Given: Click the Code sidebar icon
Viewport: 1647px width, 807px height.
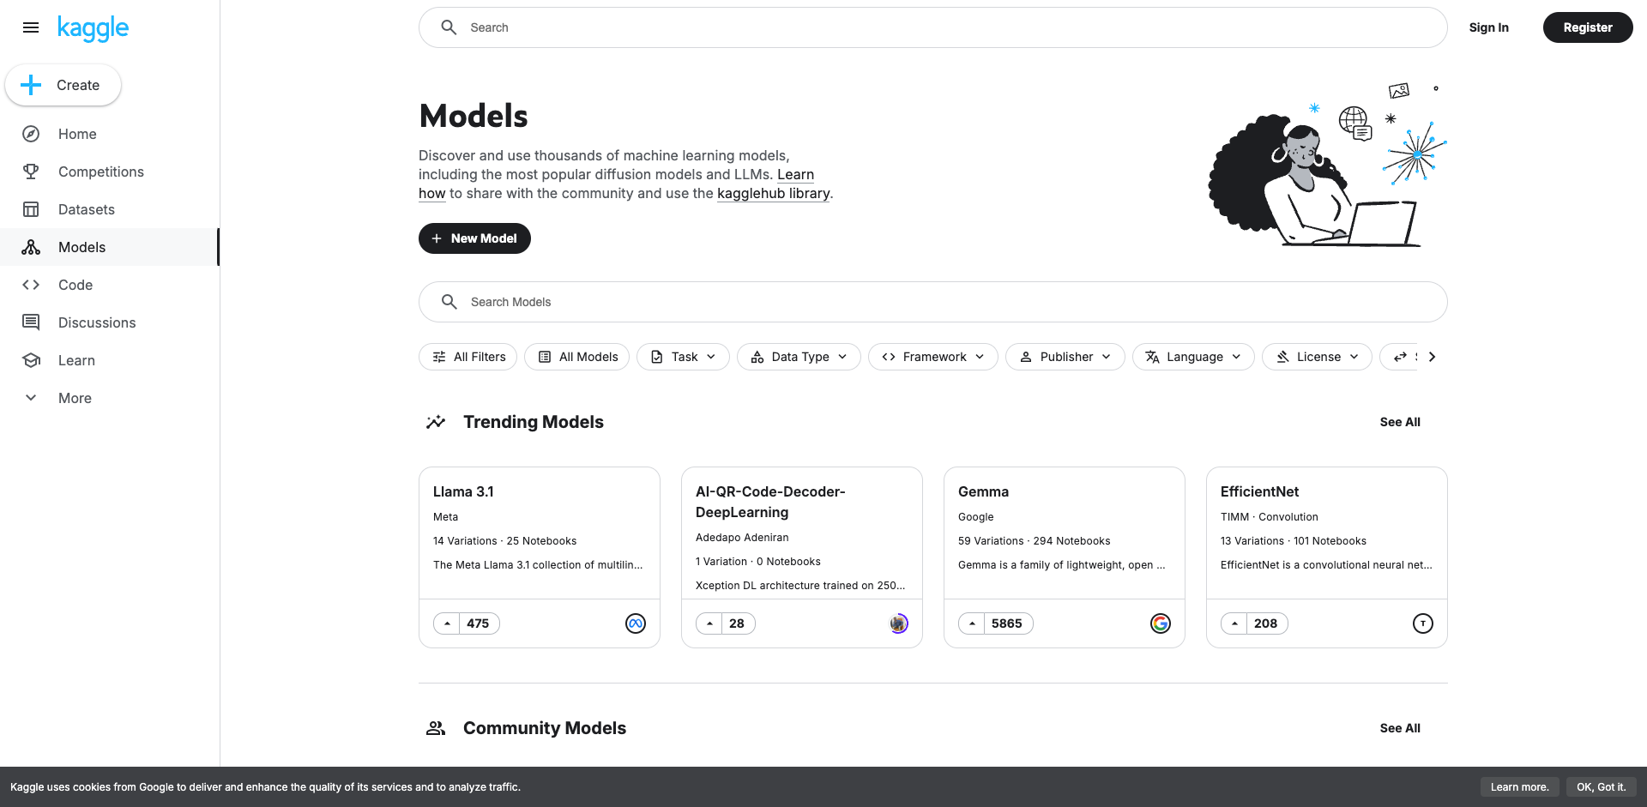Looking at the screenshot, I should pos(31,285).
